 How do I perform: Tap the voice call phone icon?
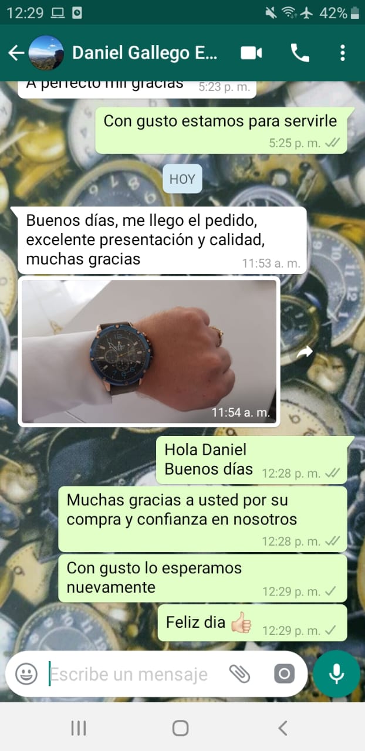coord(300,53)
